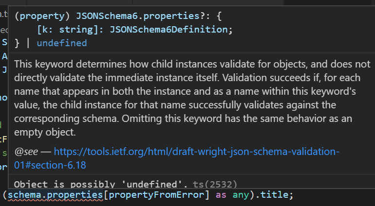Click the blue 'undefined' keyword in the tooltip
The width and height of the screenshot is (375, 206).
62,43
